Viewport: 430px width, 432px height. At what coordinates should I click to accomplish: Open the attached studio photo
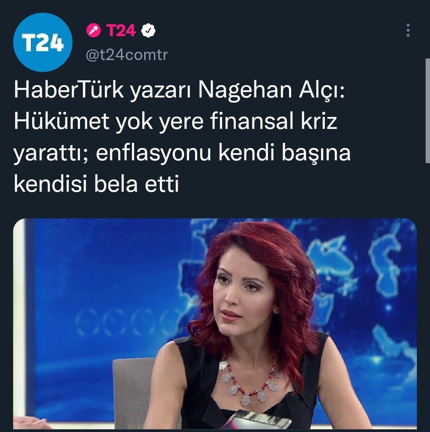click(215, 324)
